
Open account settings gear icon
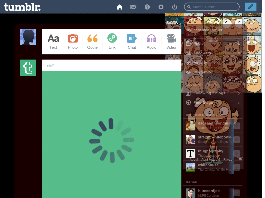pyautogui.click(x=161, y=7)
